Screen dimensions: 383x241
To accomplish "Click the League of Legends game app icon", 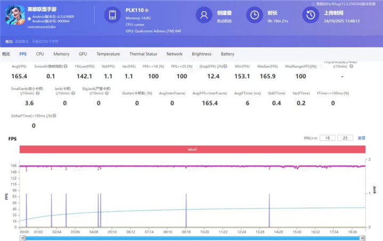I will (14, 16).
